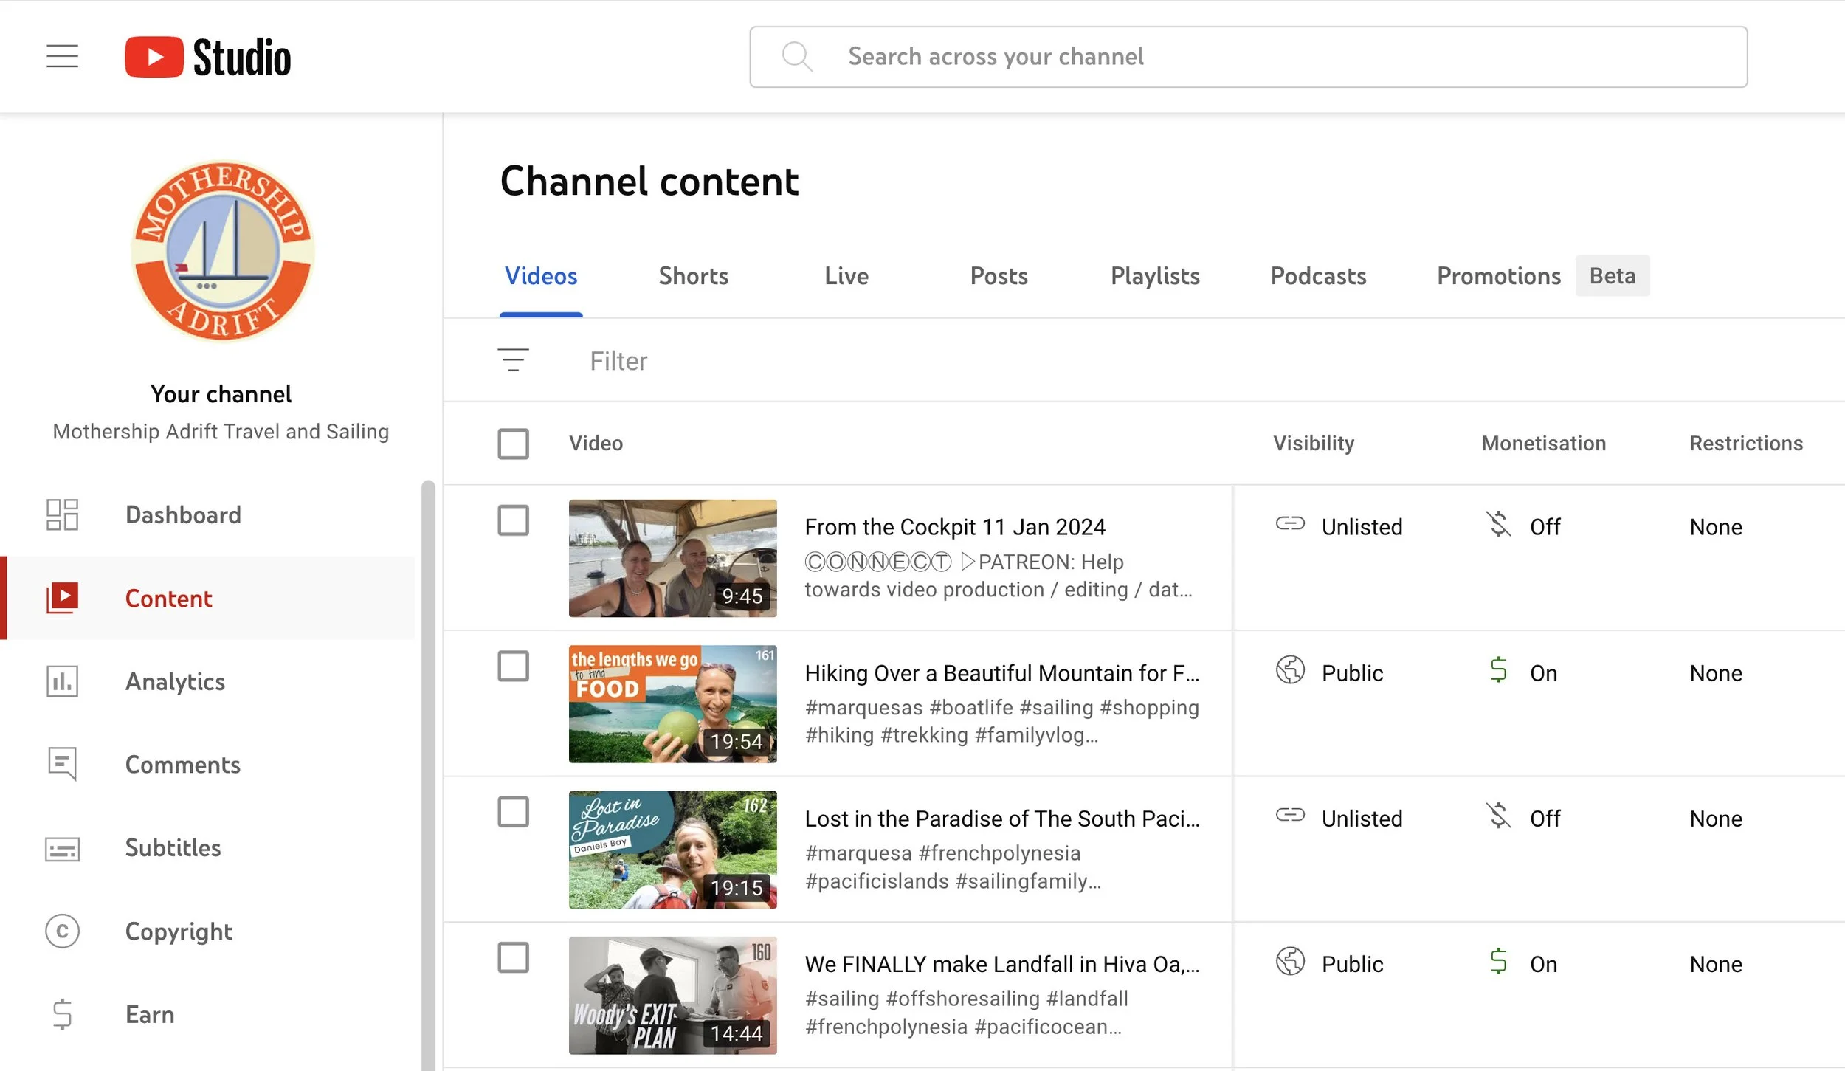This screenshot has width=1845, height=1071.
Task: Click the Copyright sidebar icon
Action: [x=62, y=931]
